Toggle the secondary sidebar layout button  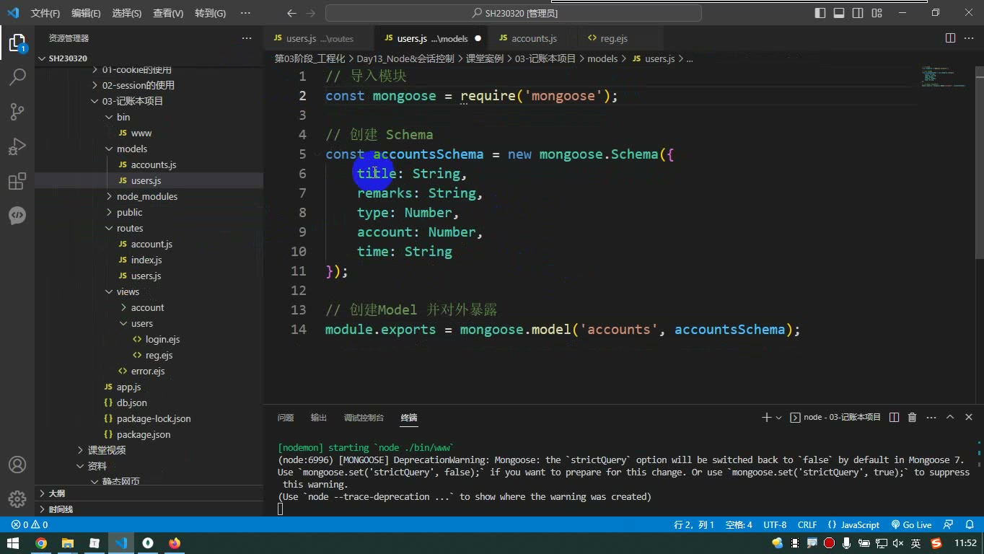click(x=858, y=13)
